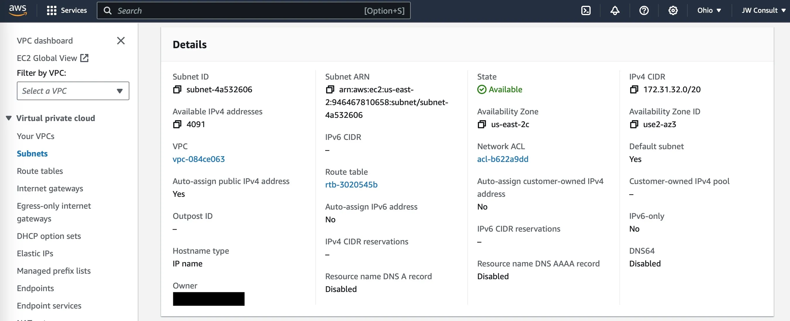Copy the subnet ARN

(330, 89)
